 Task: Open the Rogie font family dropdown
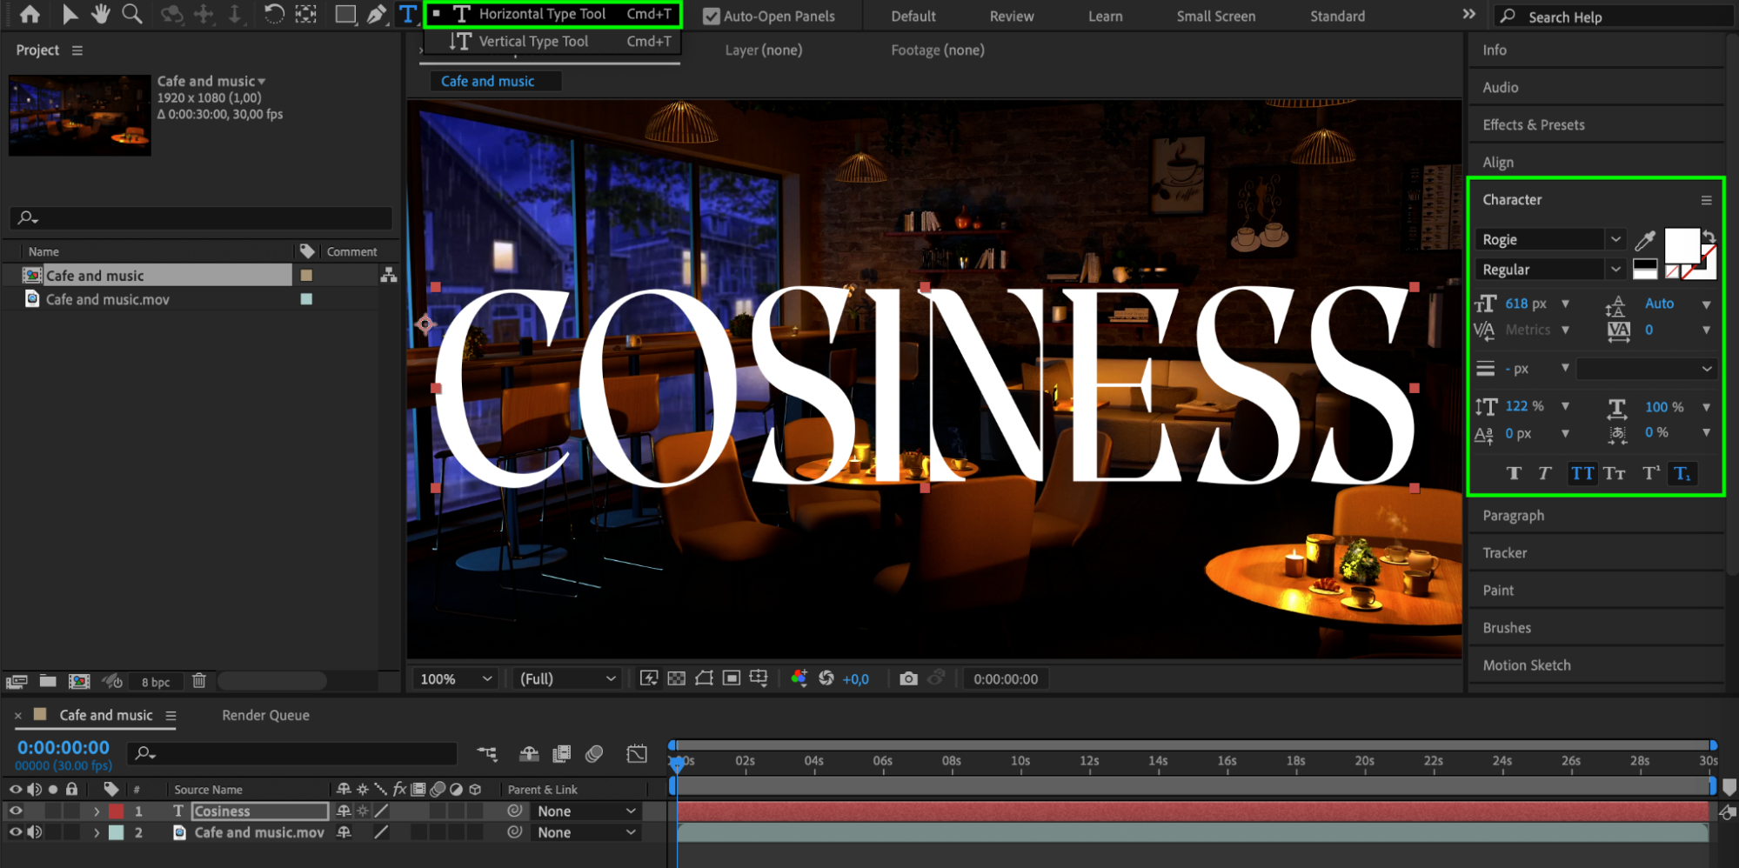pos(1615,239)
